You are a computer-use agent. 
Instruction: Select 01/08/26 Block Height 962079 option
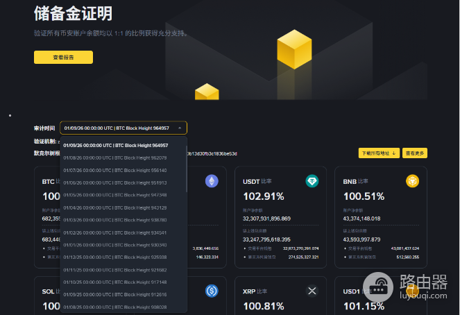pyautogui.click(x=115, y=157)
